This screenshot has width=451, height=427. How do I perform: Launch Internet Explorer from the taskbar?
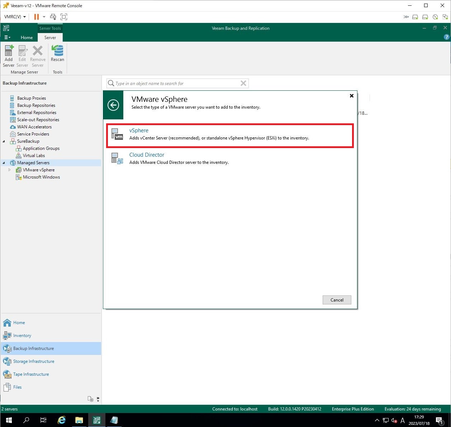pos(62,420)
